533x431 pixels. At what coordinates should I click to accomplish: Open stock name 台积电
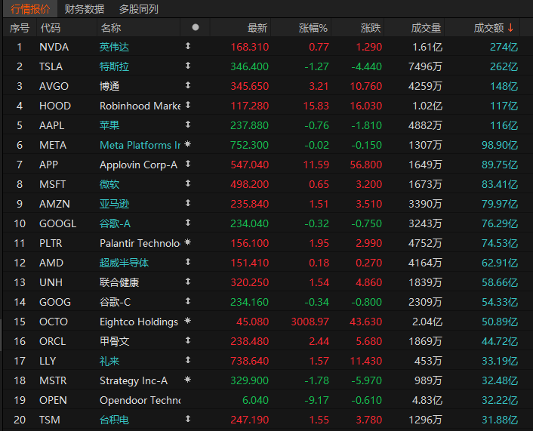(114, 420)
